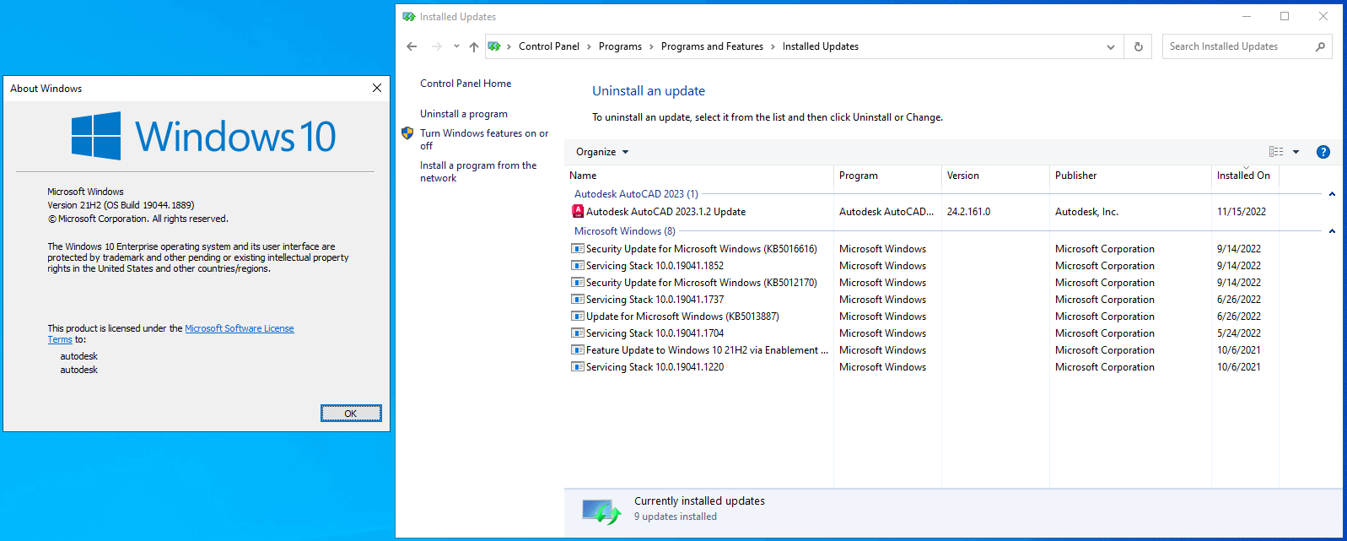Click the search magnifier icon

point(1320,46)
